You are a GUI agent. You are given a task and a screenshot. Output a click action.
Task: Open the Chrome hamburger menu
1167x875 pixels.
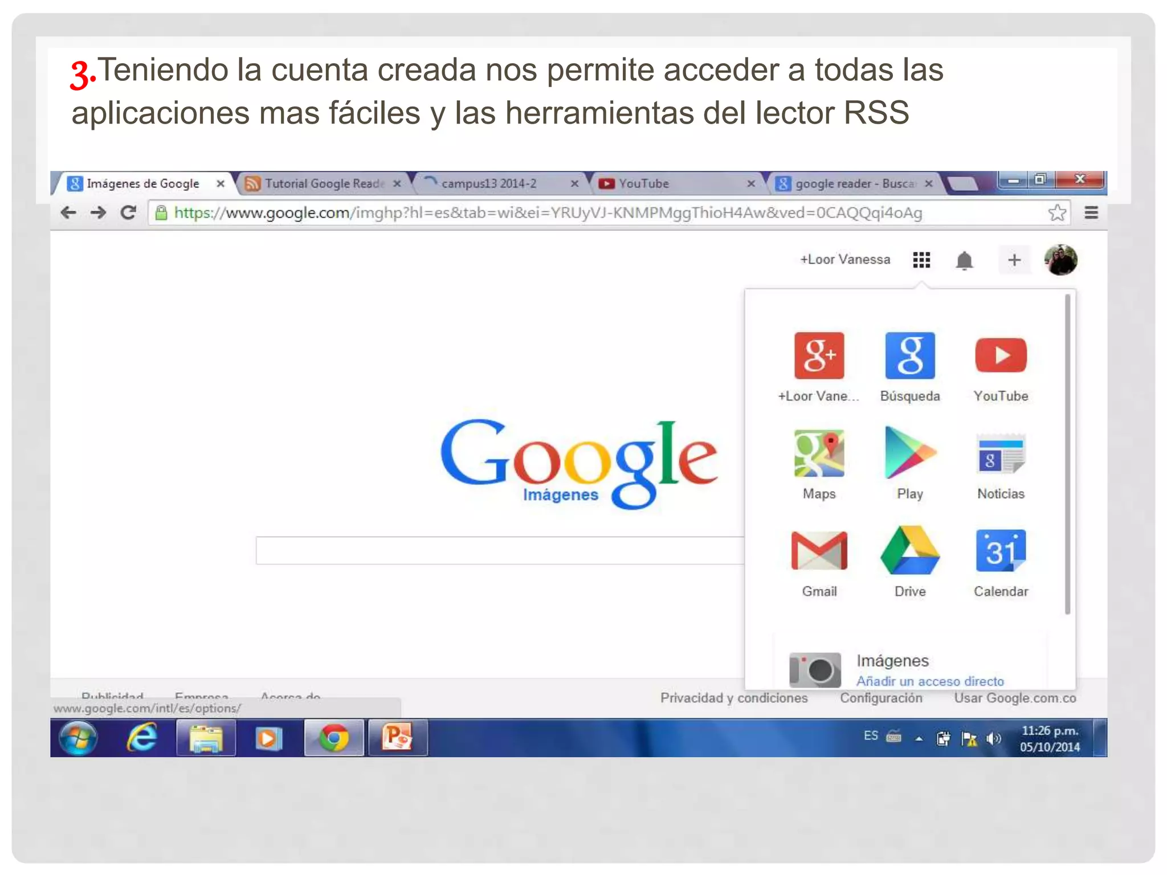(x=1091, y=212)
